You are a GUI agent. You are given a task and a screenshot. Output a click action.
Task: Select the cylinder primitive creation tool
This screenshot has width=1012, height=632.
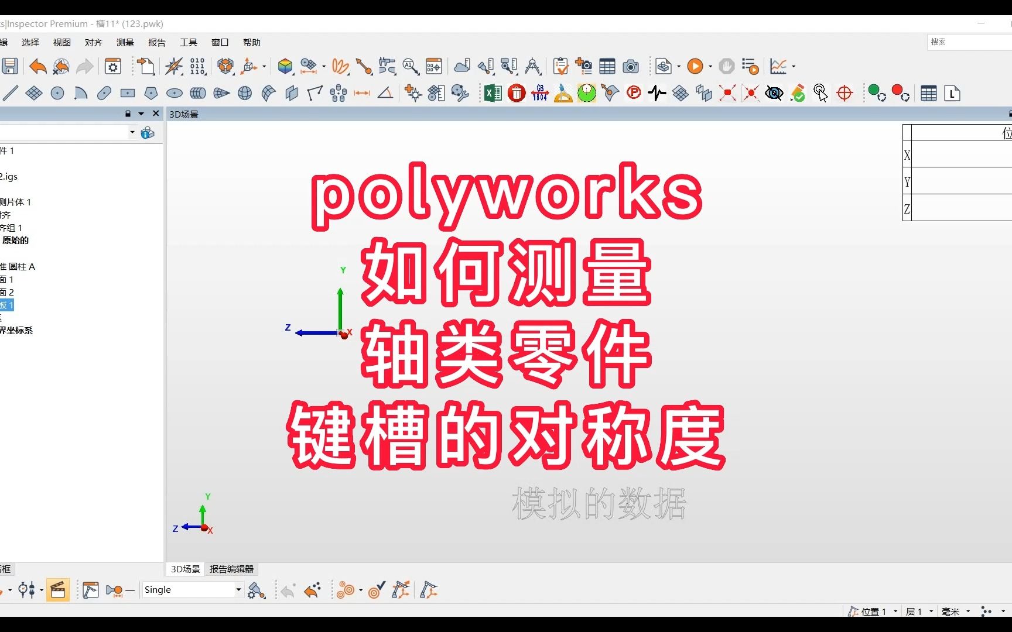(197, 93)
